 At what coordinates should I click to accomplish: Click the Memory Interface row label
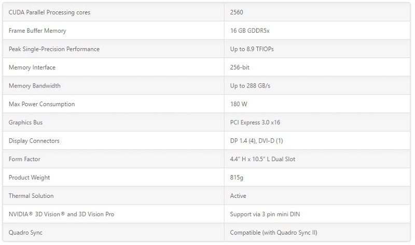[32, 67]
